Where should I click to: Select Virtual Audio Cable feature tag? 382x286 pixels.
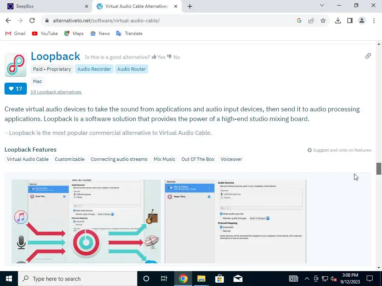click(28, 159)
